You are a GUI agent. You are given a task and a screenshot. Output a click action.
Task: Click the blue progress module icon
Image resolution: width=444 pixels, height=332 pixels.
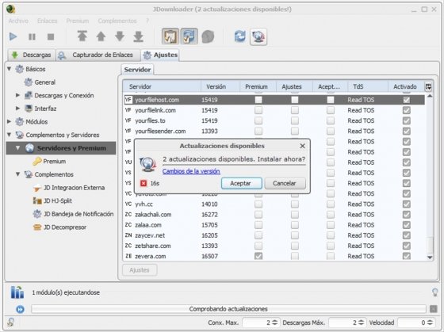(x=20, y=309)
